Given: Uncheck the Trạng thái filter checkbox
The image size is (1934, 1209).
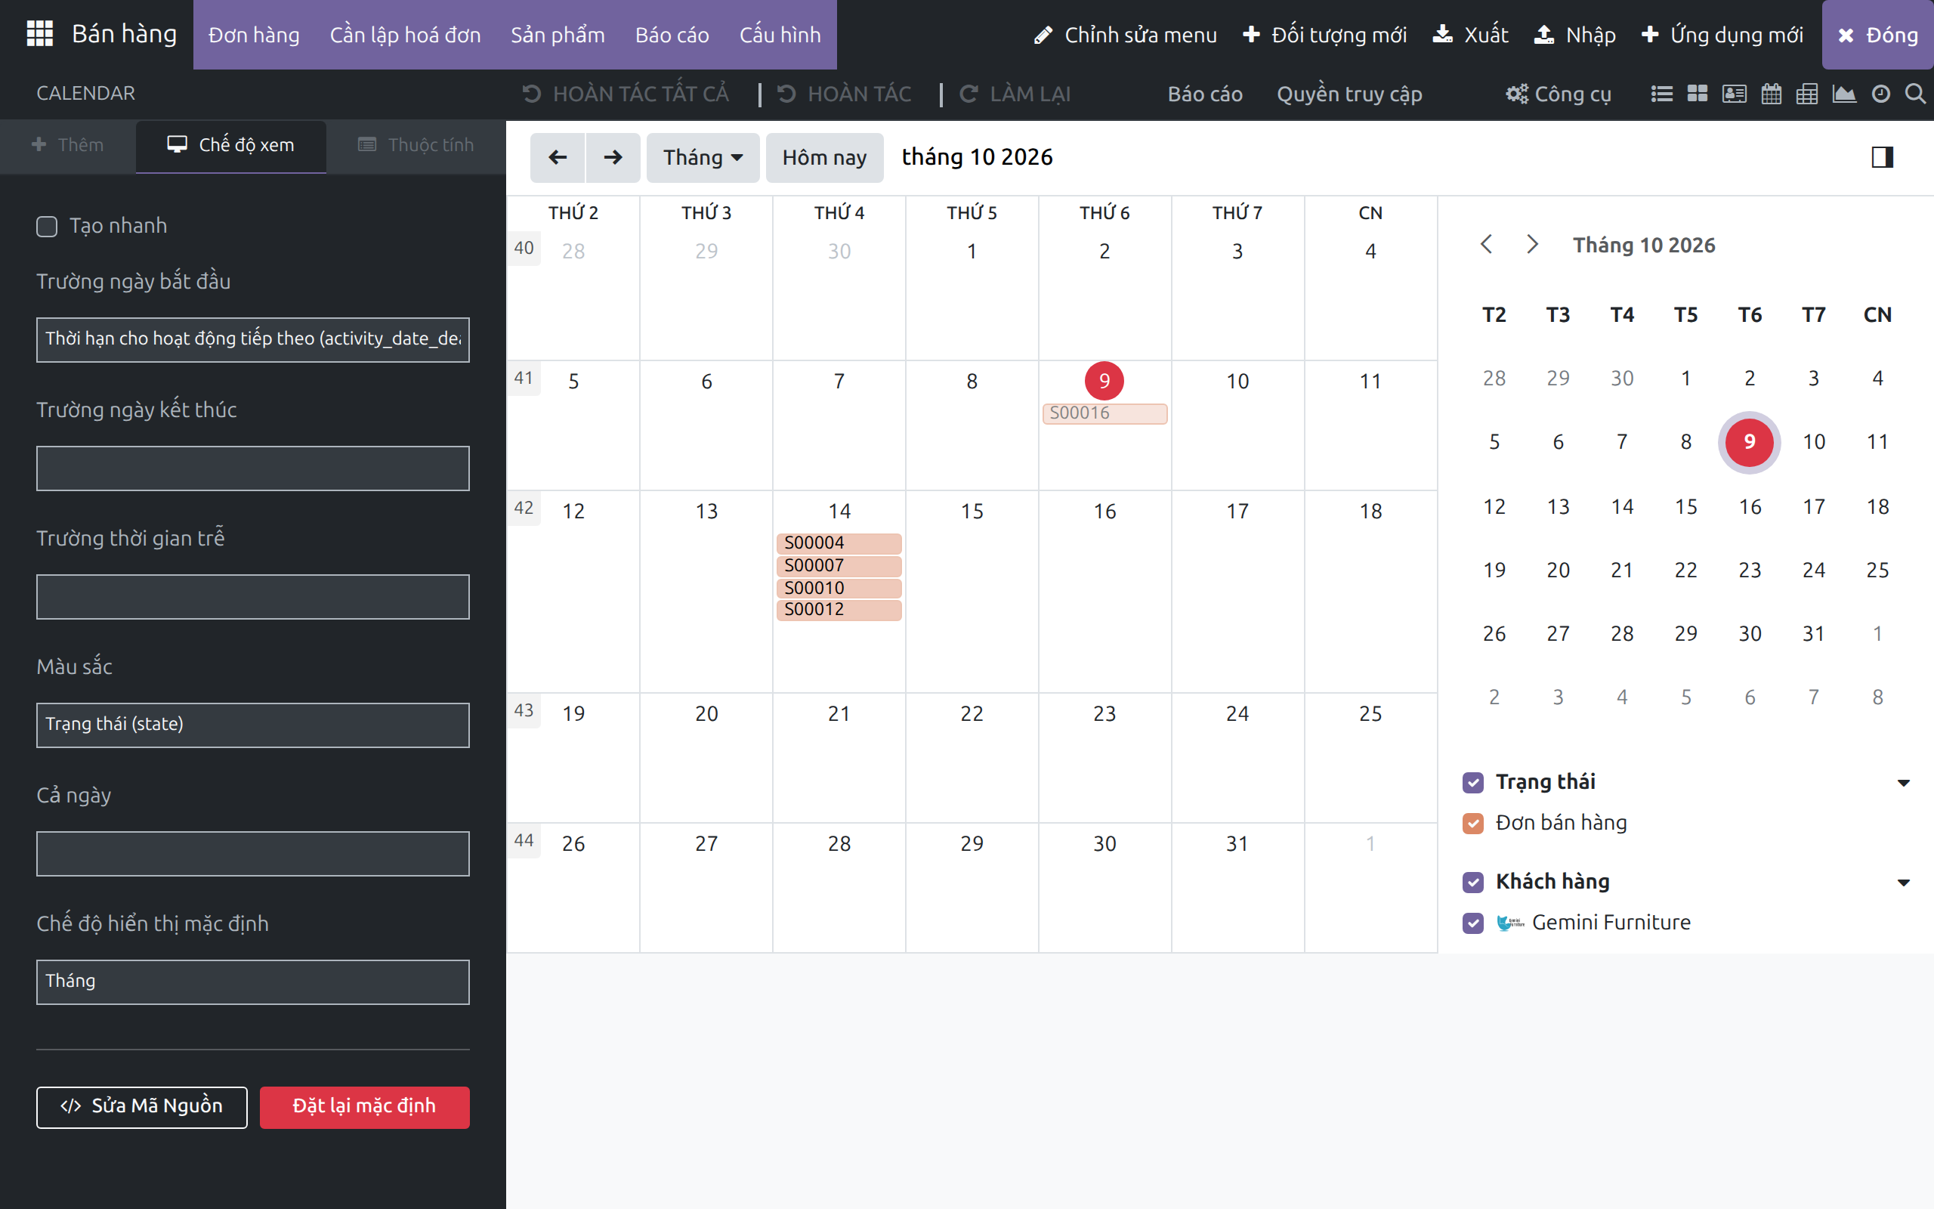Looking at the screenshot, I should coord(1473,782).
